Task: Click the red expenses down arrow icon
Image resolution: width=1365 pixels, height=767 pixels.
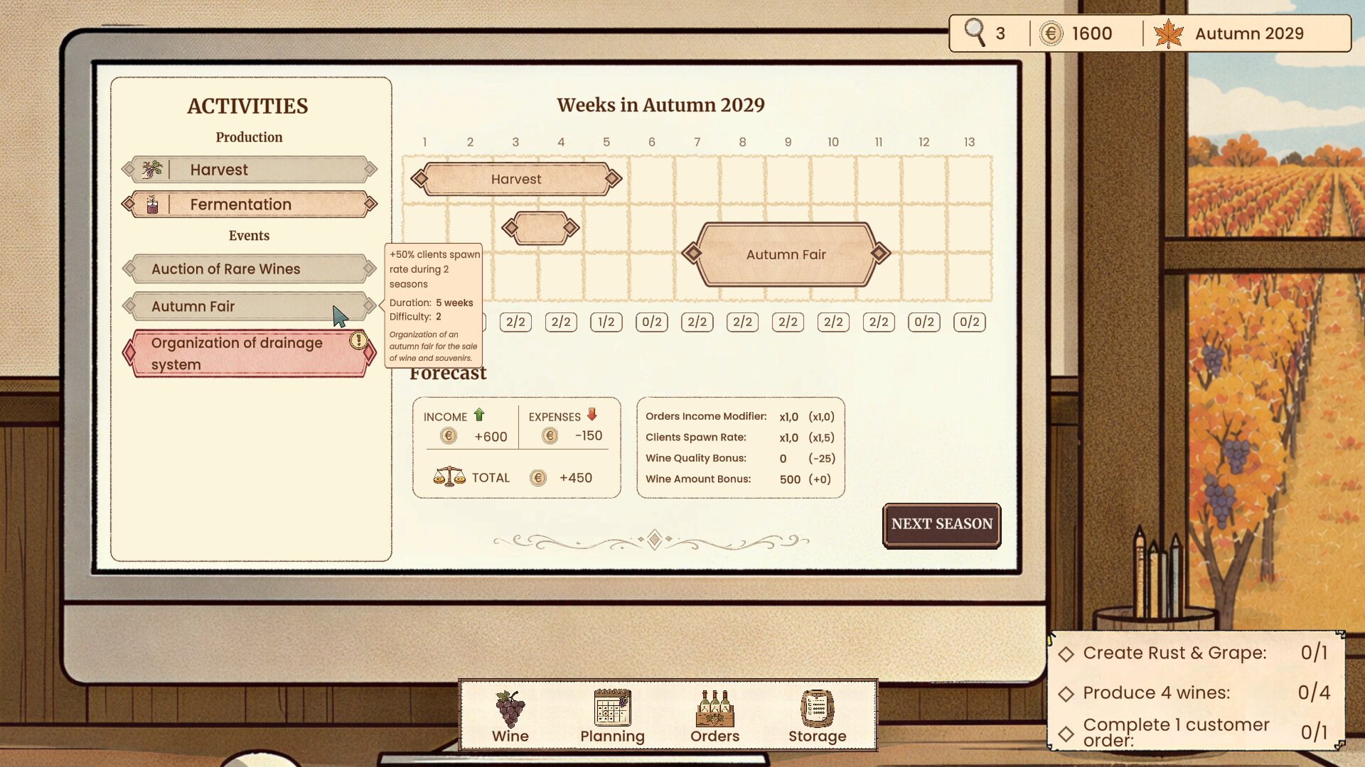Action: point(592,415)
